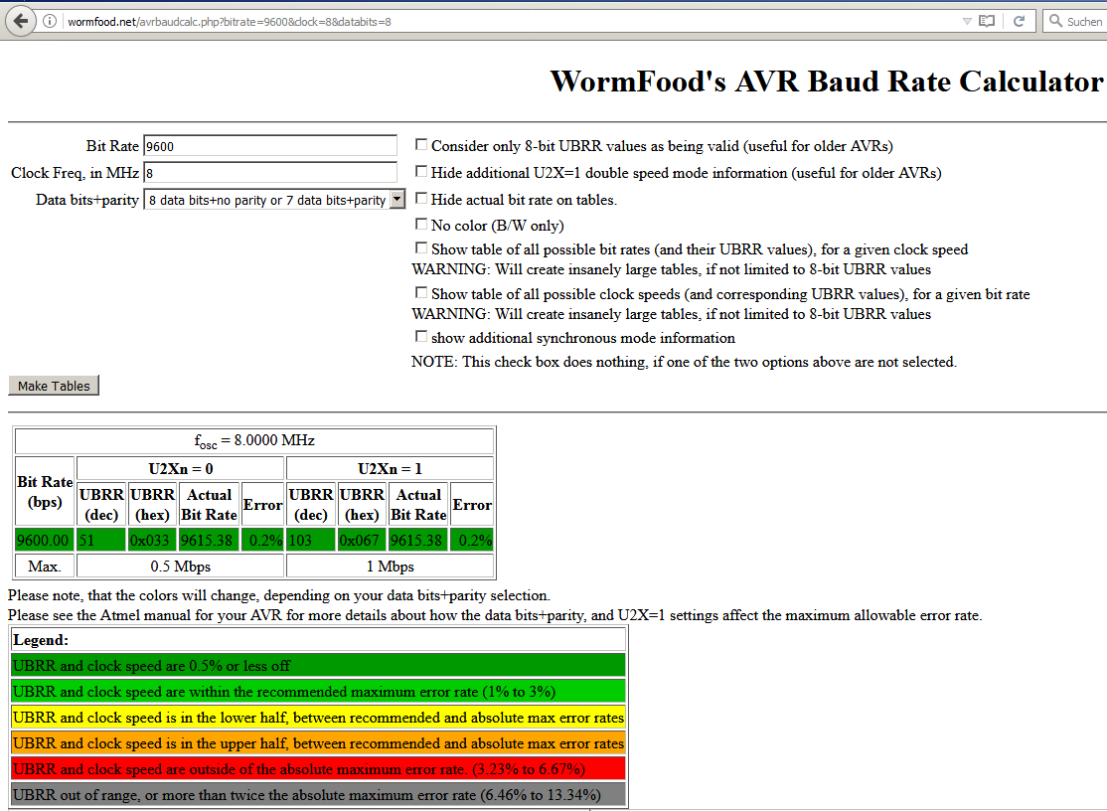Click the yellow 'lower half' legend row
Screen dimensions: 1107x811
click(318, 718)
